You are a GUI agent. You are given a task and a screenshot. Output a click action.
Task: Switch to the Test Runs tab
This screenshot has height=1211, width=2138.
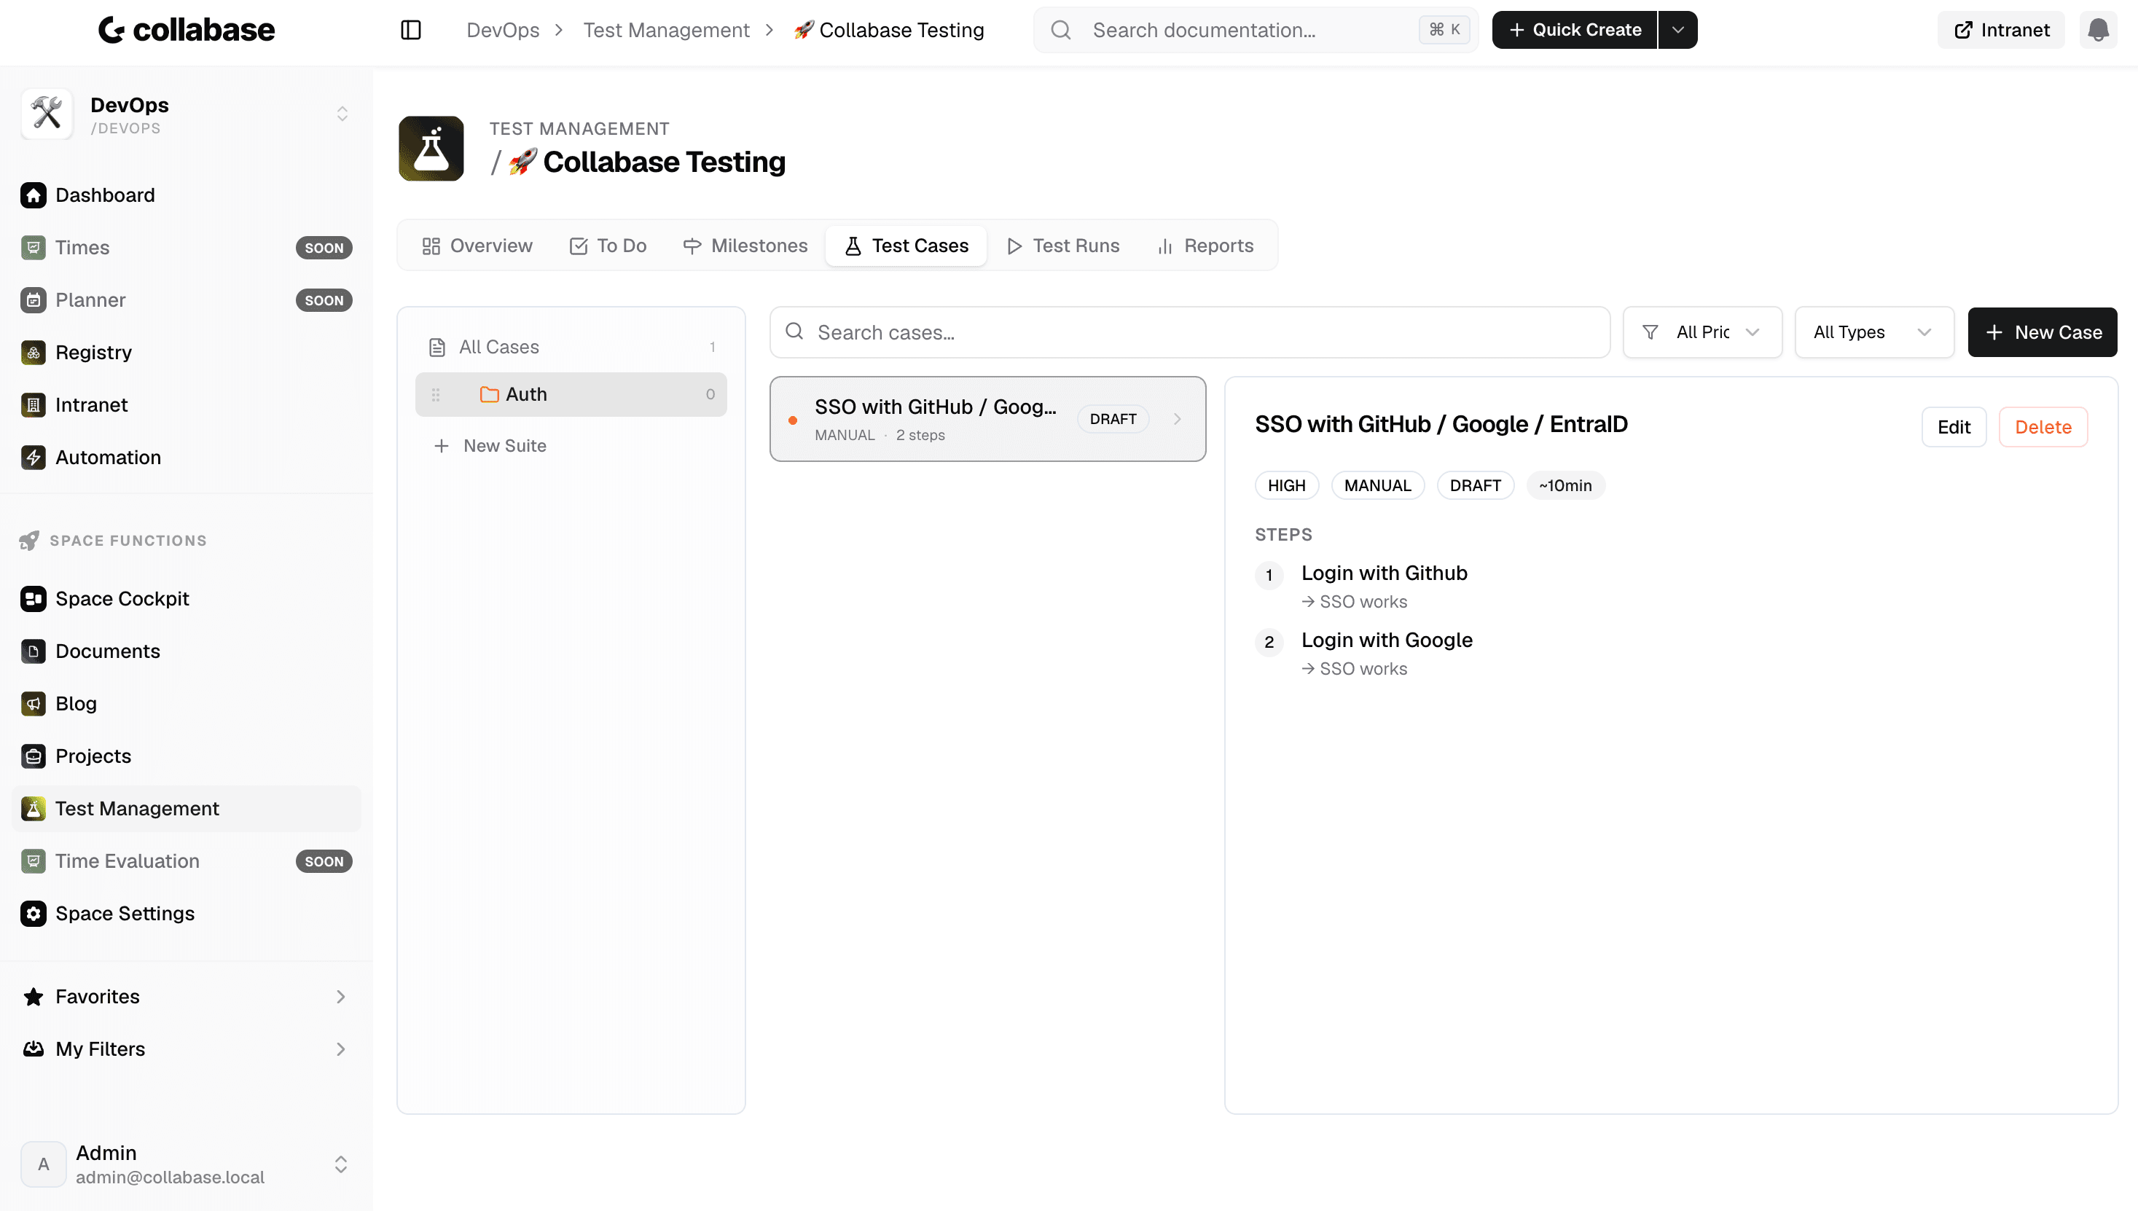tap(1062, 246)
